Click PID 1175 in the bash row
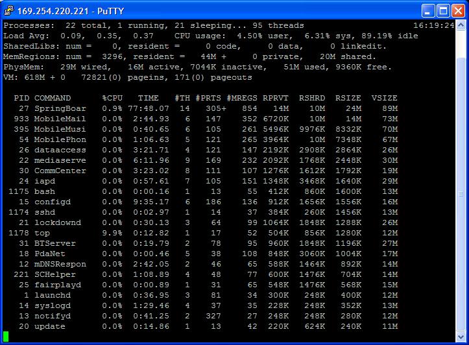The height and width of the screenshot is (345, 469). [x=19, y=191]
